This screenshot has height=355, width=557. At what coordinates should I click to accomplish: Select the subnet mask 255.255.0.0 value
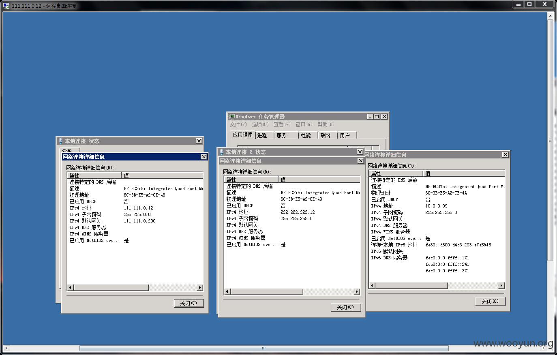[x=137, y=214]
